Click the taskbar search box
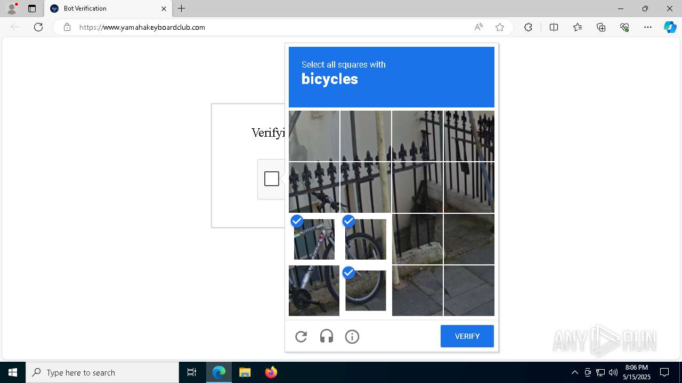Image resolution: width=682 pixels, height=383 pixels. (x=102, y=372)
